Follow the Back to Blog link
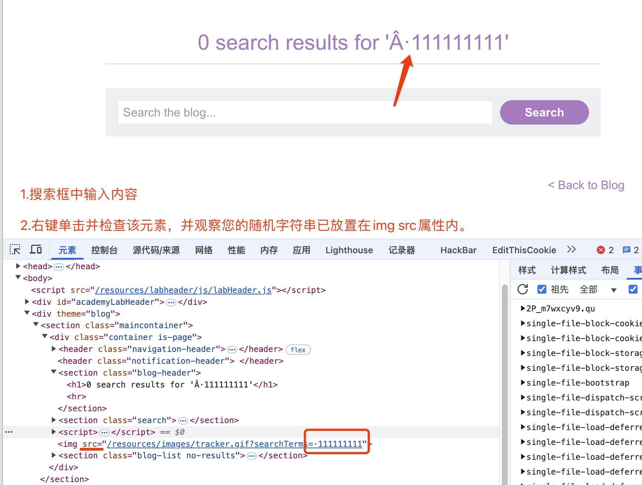642x485 pixels. (586, 185)
